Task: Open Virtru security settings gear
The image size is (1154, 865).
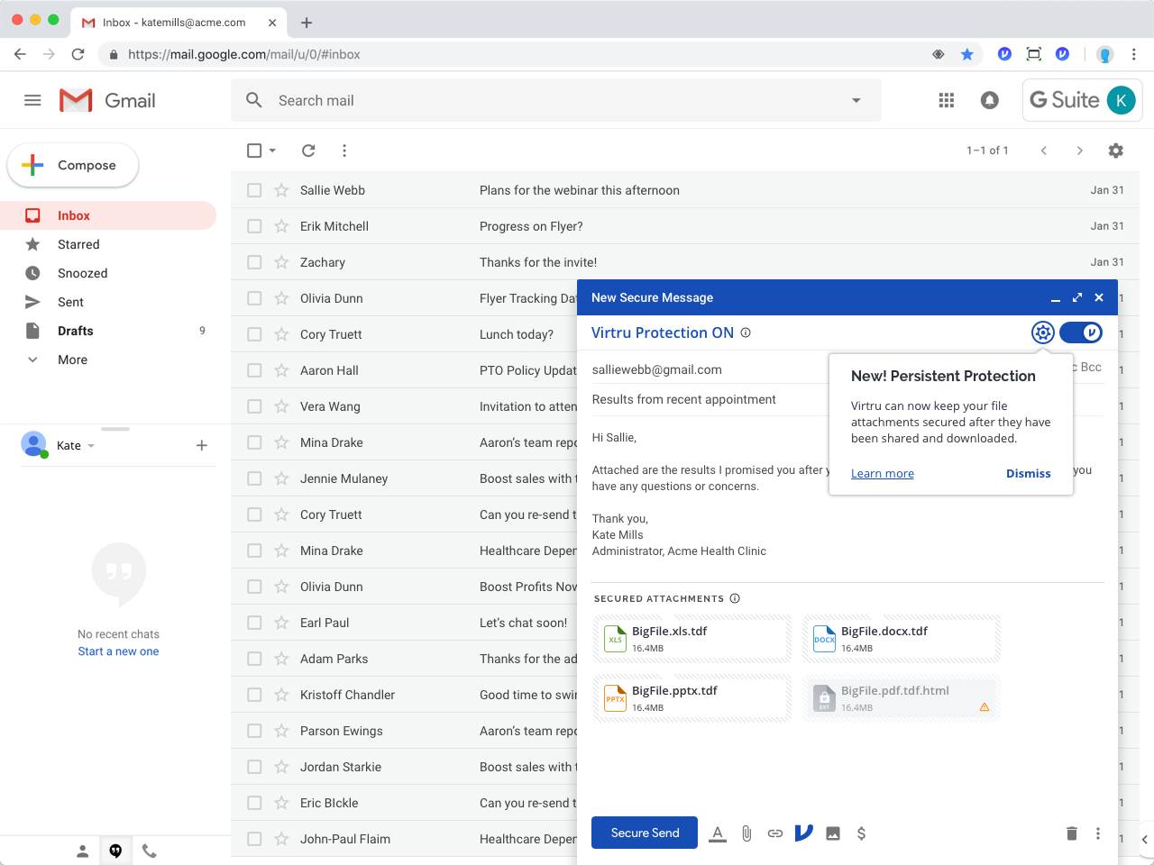Action: (x=1043, y=332)
